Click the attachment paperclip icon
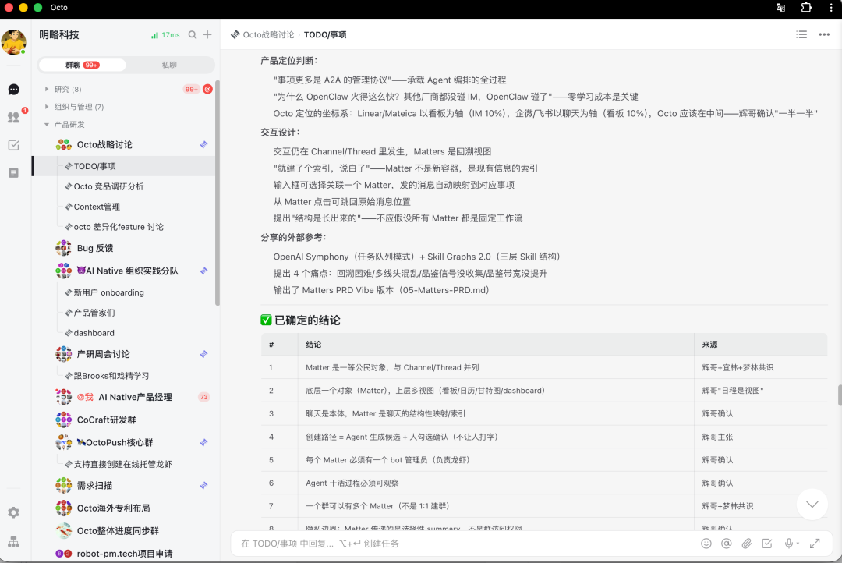 pos(747,544)
